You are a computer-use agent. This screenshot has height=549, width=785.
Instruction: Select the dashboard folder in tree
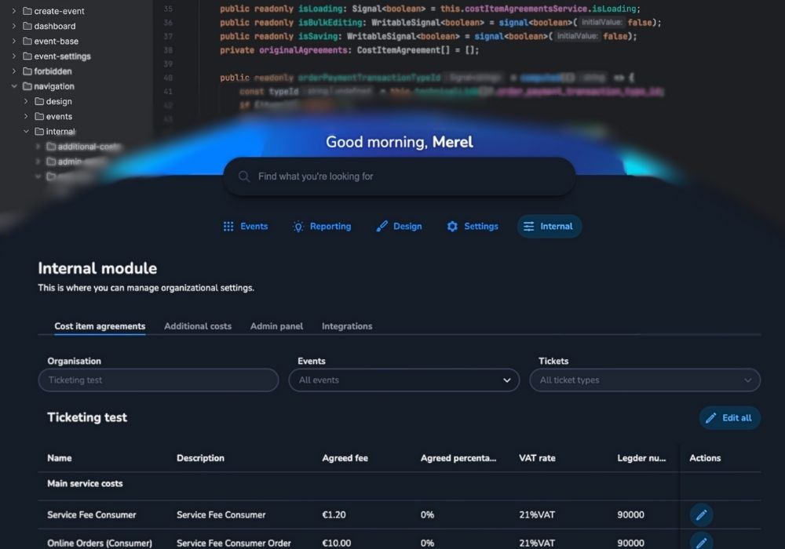point(54,26)
